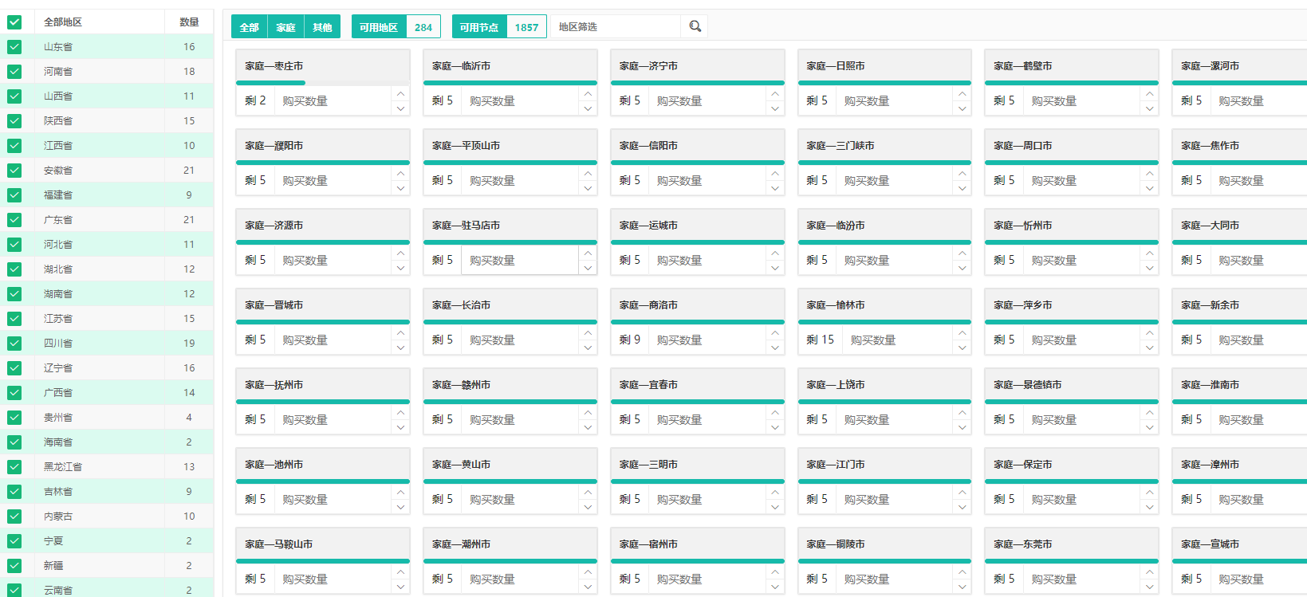1307x597 pixels.
Task: Click the 数量 column header
Action: pos(189,22)
